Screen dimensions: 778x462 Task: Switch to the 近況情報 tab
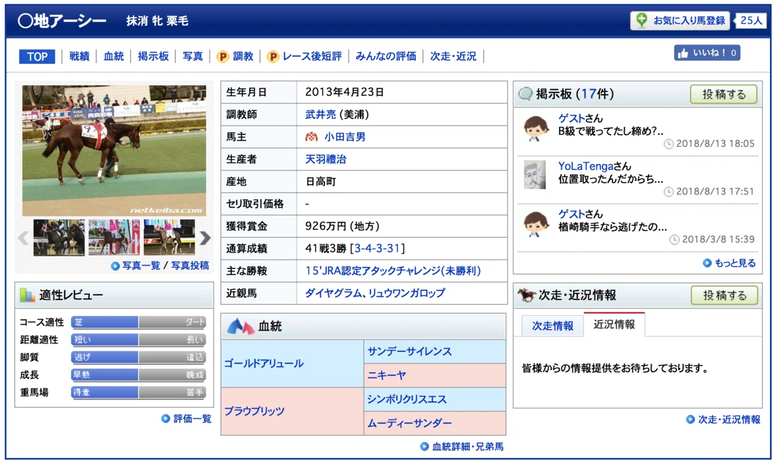pyautogui.click(x=614, y=324)
